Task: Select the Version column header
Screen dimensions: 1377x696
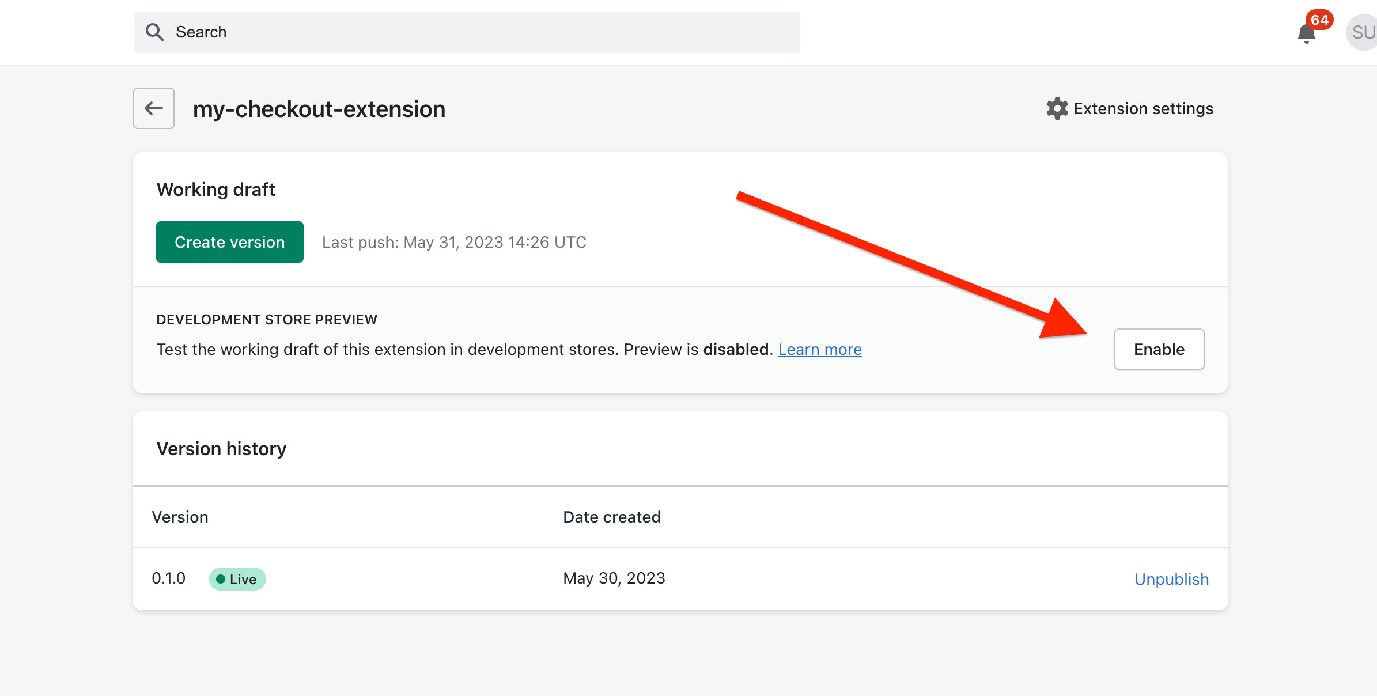Action: 180,517
